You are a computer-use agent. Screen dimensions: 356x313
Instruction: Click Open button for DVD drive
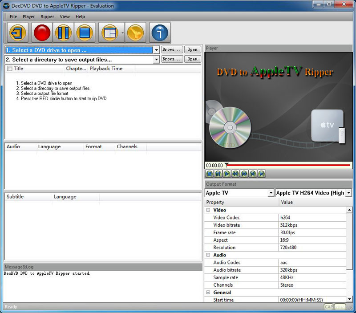click(x=193, y=49)
